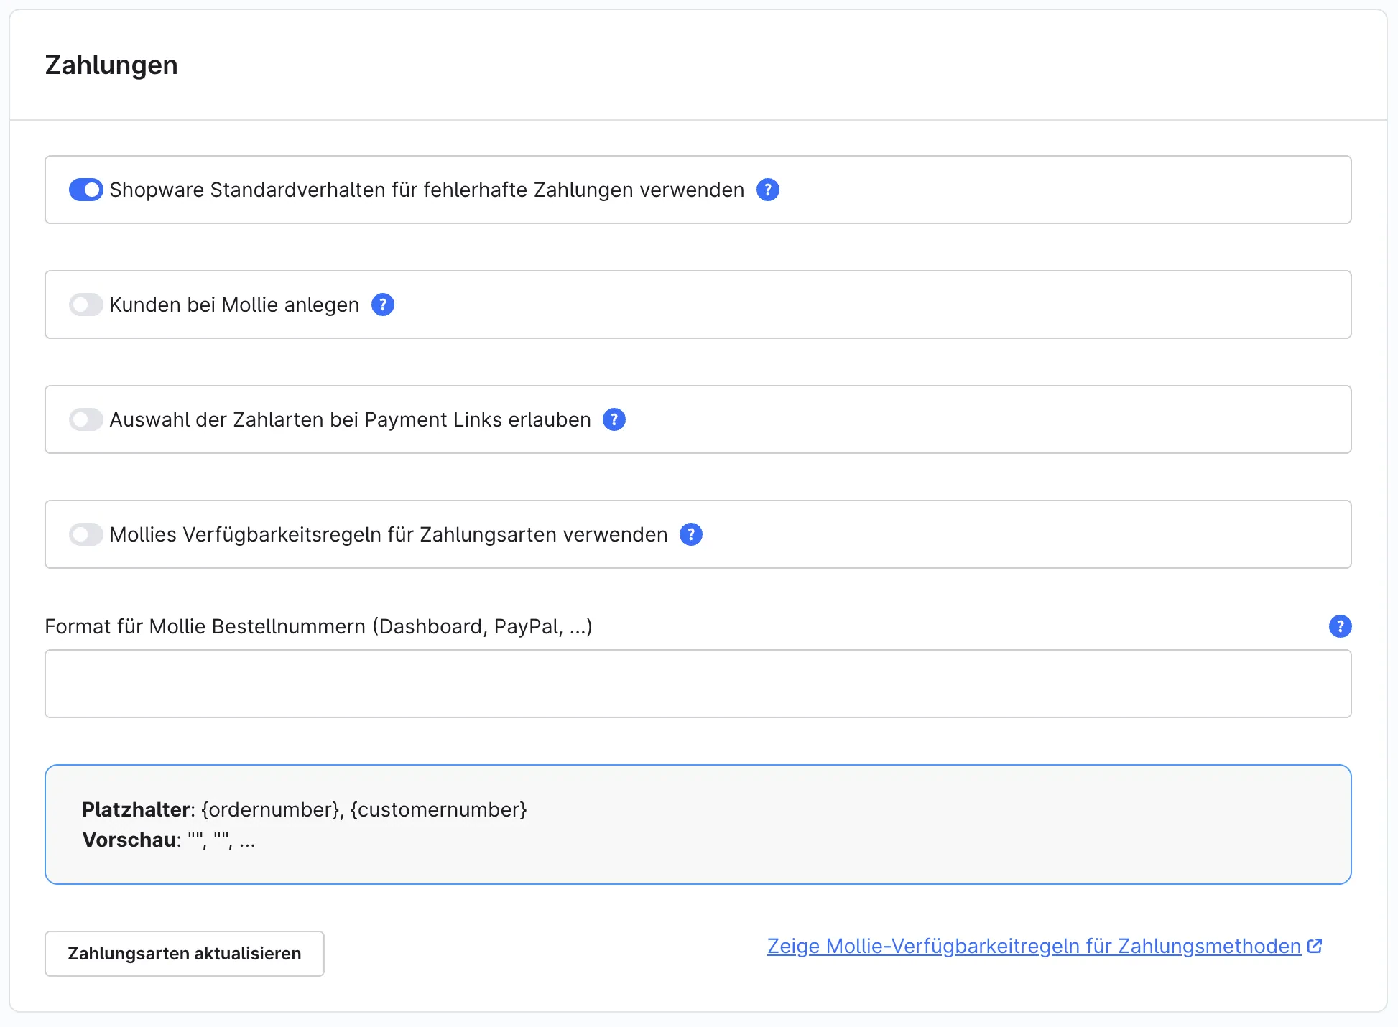Enable Mollies Verfügbarkeitsregeln für Zahlungsarten toggle
Viewport: 1398px width, 1027px height.
click(86, 534)
